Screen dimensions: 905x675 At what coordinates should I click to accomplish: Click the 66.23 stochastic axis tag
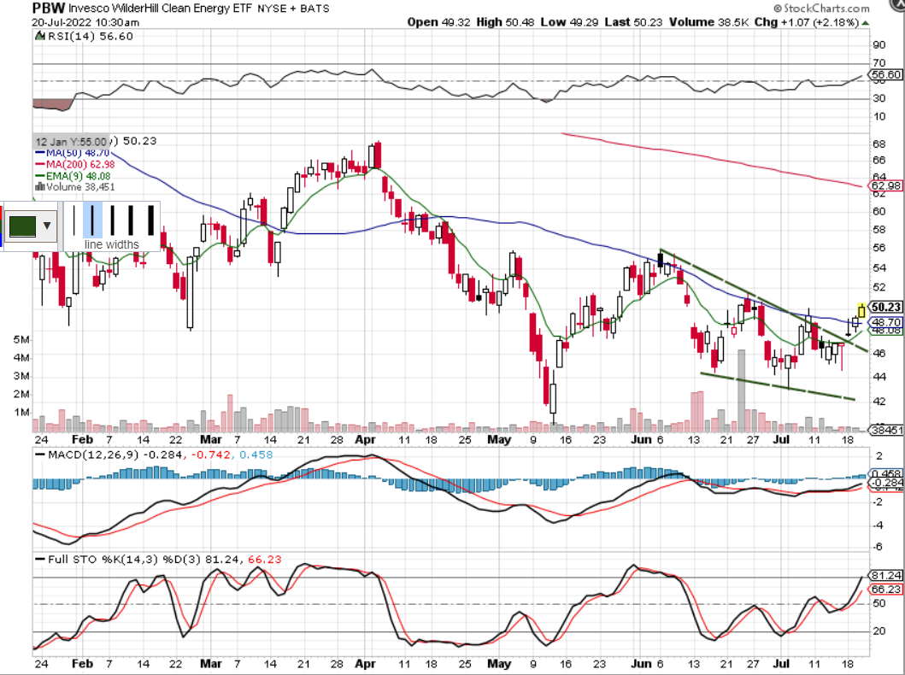[x=885, y=589]
